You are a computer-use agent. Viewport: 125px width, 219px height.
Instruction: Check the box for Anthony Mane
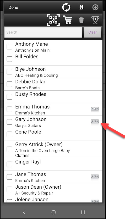[x=9, y=47]
